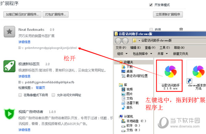The height and width of the screenshot is (134, 206).
Task: Click the Neat Bookmarks extension title
Action: pos(31,29)
